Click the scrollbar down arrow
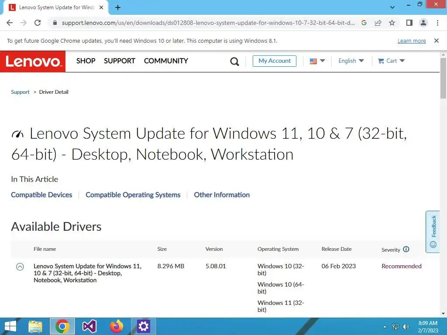 pos(444,314)
